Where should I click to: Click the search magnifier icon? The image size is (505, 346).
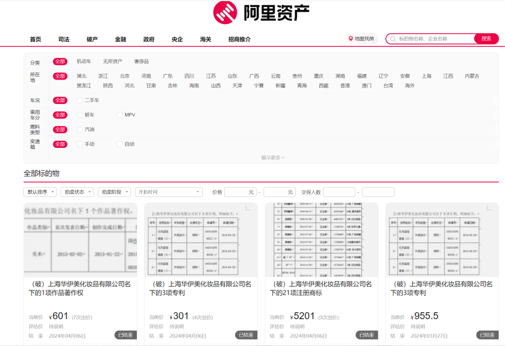tap(393, 39)
